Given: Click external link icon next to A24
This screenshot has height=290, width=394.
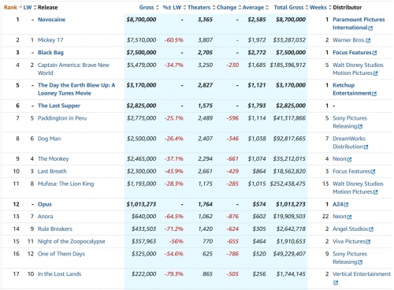Looking at the screenshot, I should [x=346, y=205].
